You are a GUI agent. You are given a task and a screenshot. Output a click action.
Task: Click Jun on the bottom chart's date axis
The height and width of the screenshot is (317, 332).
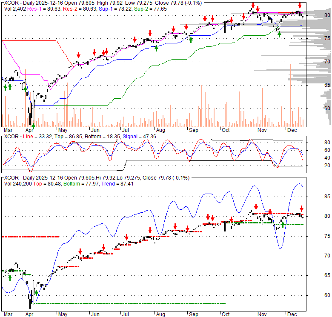(x=95, y=314)
